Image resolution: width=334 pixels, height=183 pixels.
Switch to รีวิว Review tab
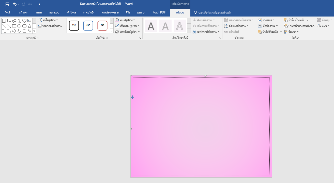[128, 12]
